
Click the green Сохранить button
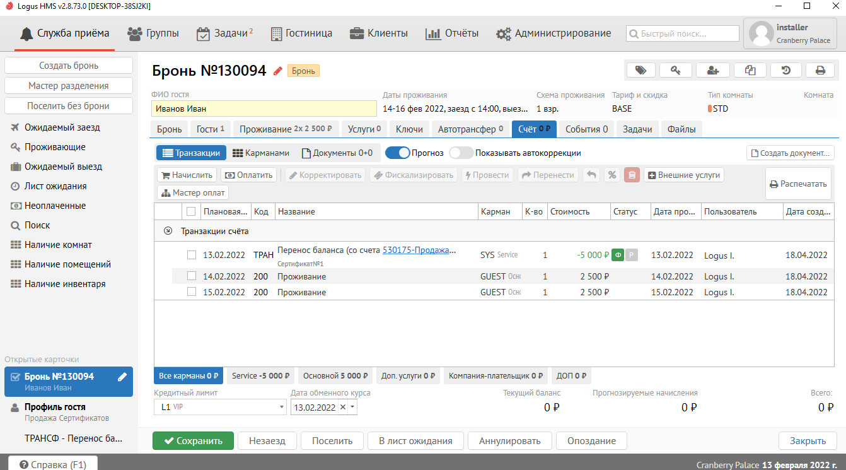coord(193,441)
